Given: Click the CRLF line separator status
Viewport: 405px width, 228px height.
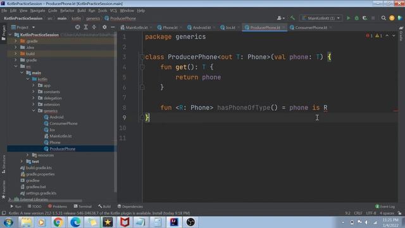Looking at the screenshot, I should (x=358, y=213).
